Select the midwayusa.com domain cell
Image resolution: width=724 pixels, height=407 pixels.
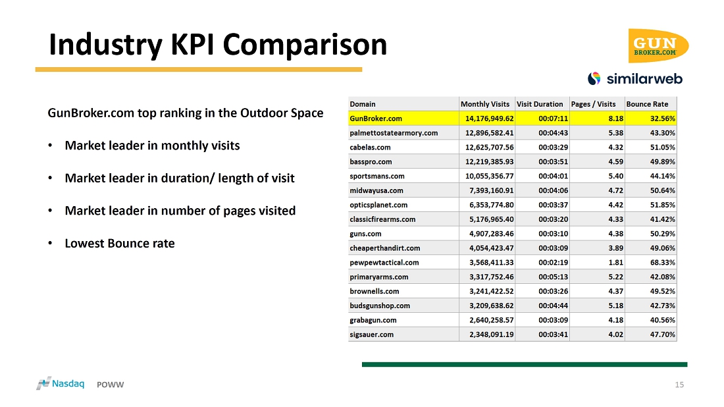(403, 190)
